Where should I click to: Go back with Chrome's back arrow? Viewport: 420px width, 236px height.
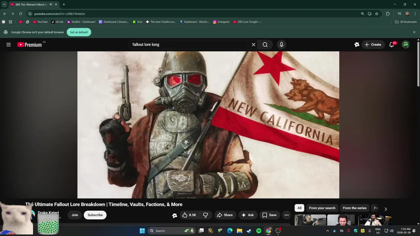click(5, 14)
